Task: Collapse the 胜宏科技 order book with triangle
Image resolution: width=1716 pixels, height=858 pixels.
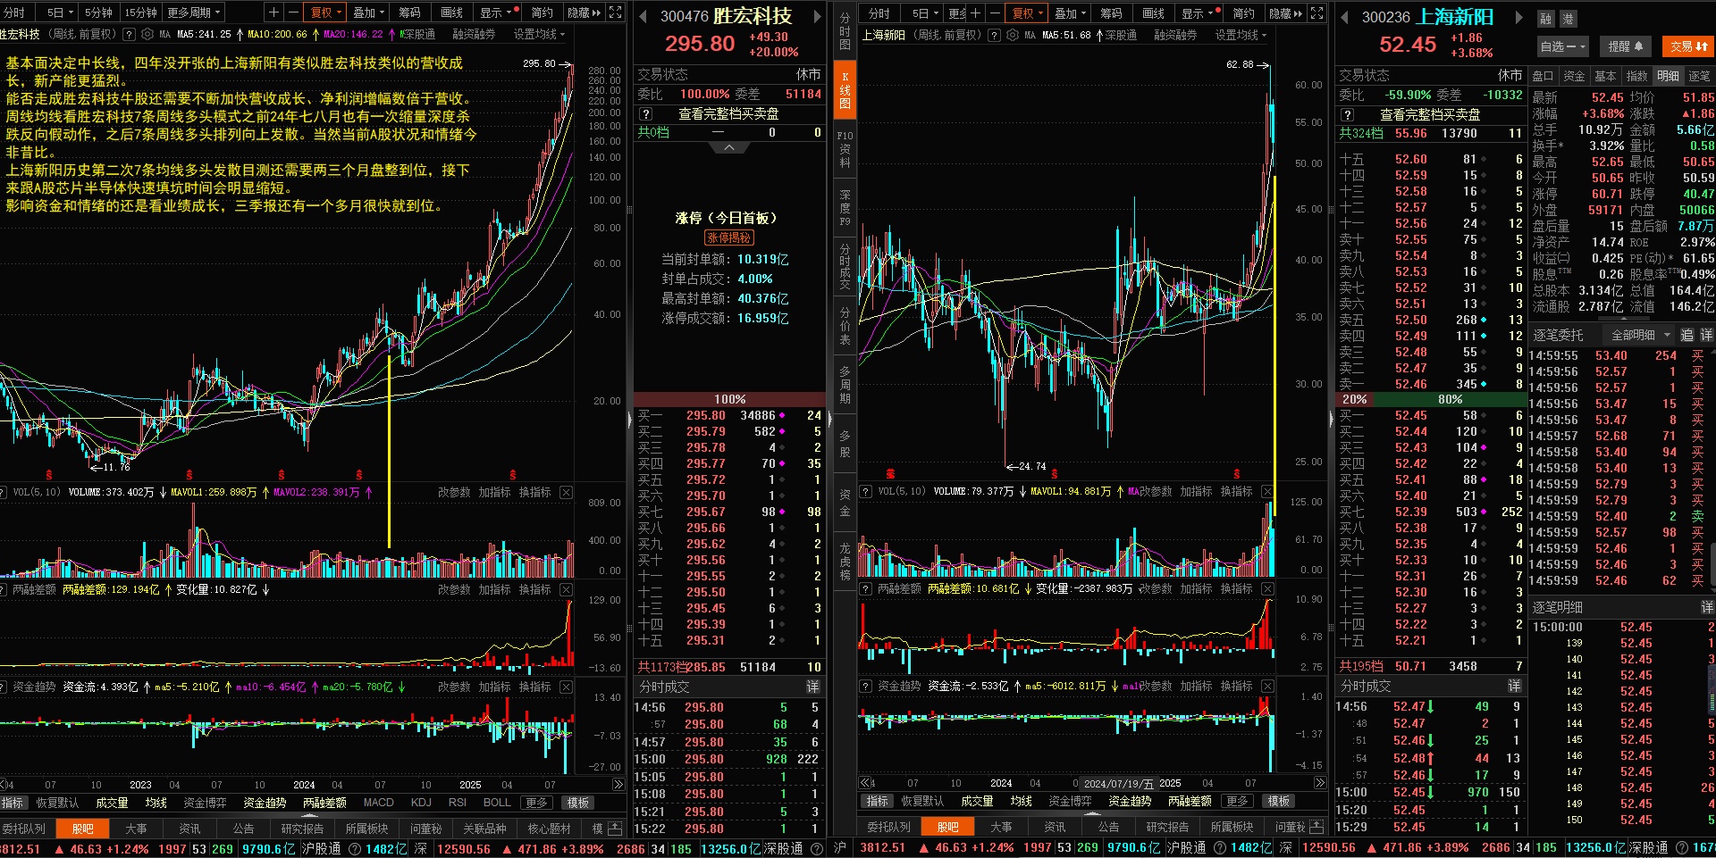Action: click(729, 147)
